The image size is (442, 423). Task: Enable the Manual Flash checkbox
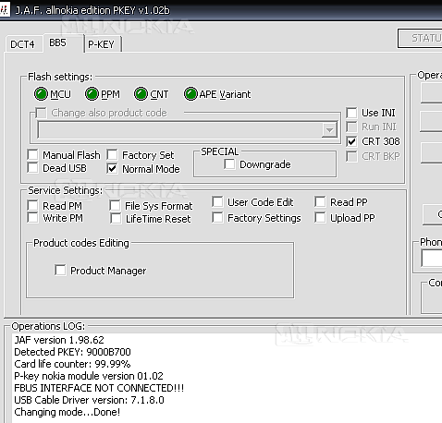pos(32,154)
